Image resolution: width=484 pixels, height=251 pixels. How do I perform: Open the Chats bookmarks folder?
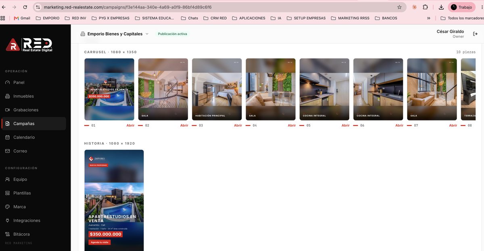[x=190, y=18]
